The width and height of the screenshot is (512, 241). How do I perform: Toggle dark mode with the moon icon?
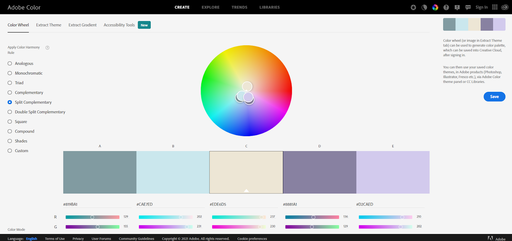(x=424, y=7)
